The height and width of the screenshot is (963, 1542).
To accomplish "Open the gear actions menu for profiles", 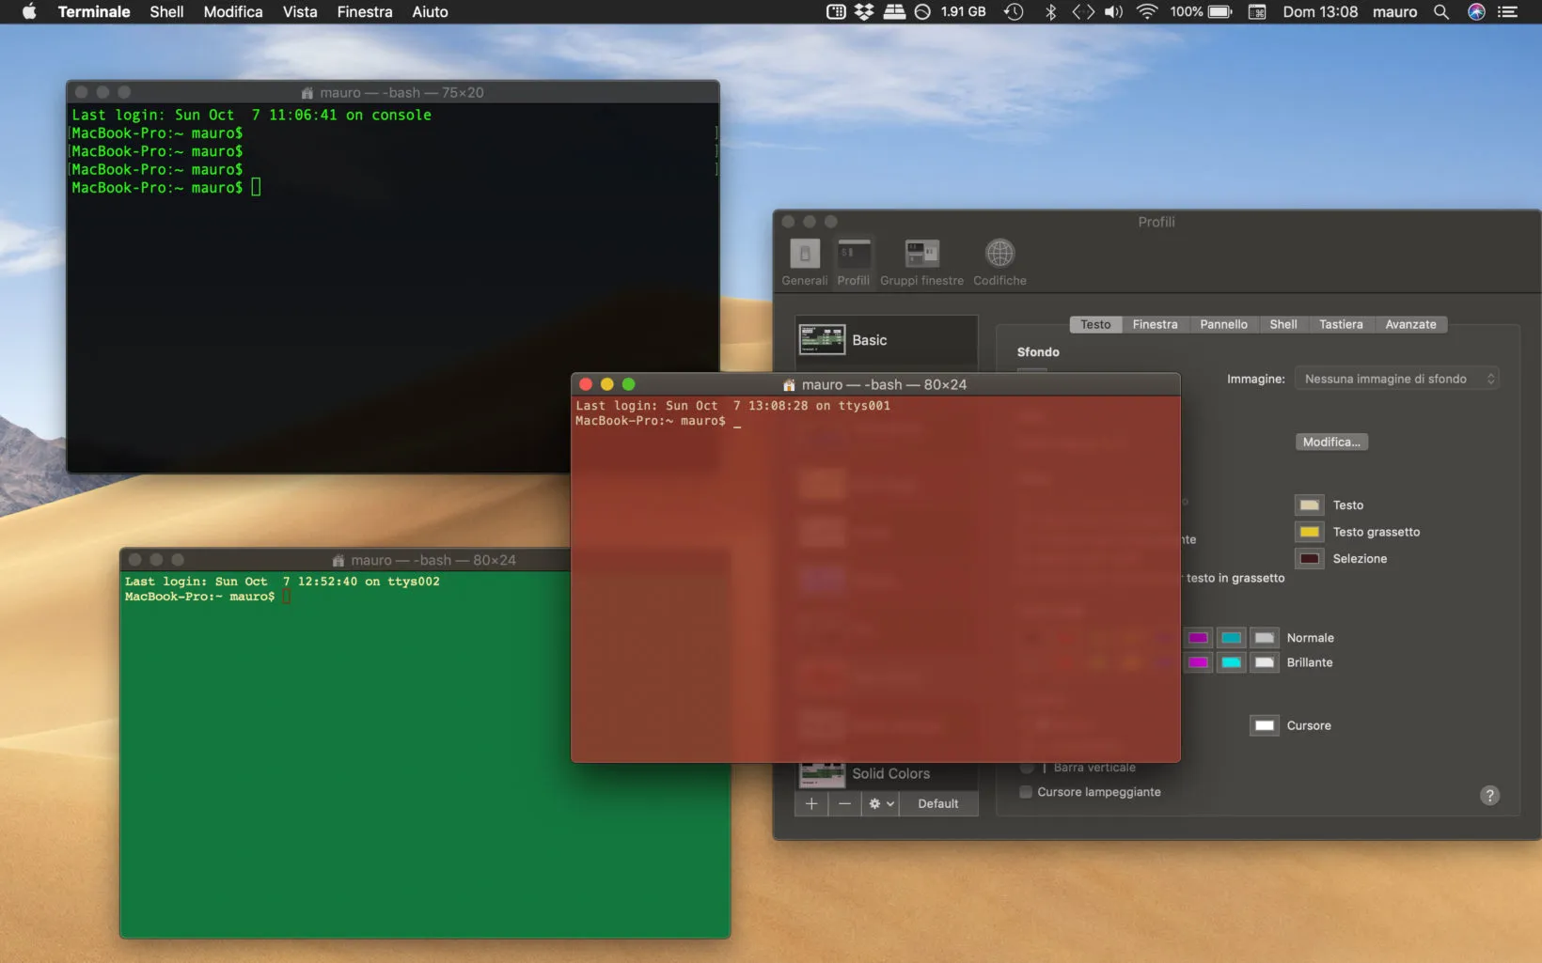I will (x=881, y=803).
